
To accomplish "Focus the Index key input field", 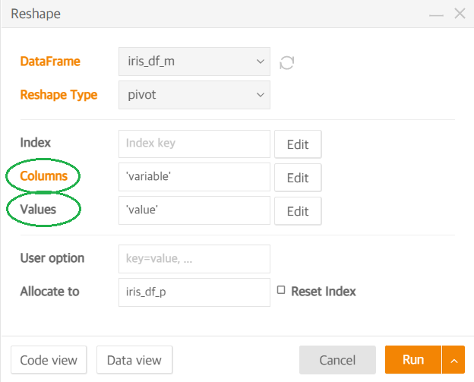I will click(x=194, y=144).
